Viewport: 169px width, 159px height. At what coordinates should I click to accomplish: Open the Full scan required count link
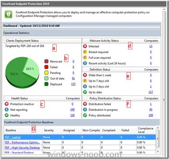pyautogui.click(x=151, y=58)
